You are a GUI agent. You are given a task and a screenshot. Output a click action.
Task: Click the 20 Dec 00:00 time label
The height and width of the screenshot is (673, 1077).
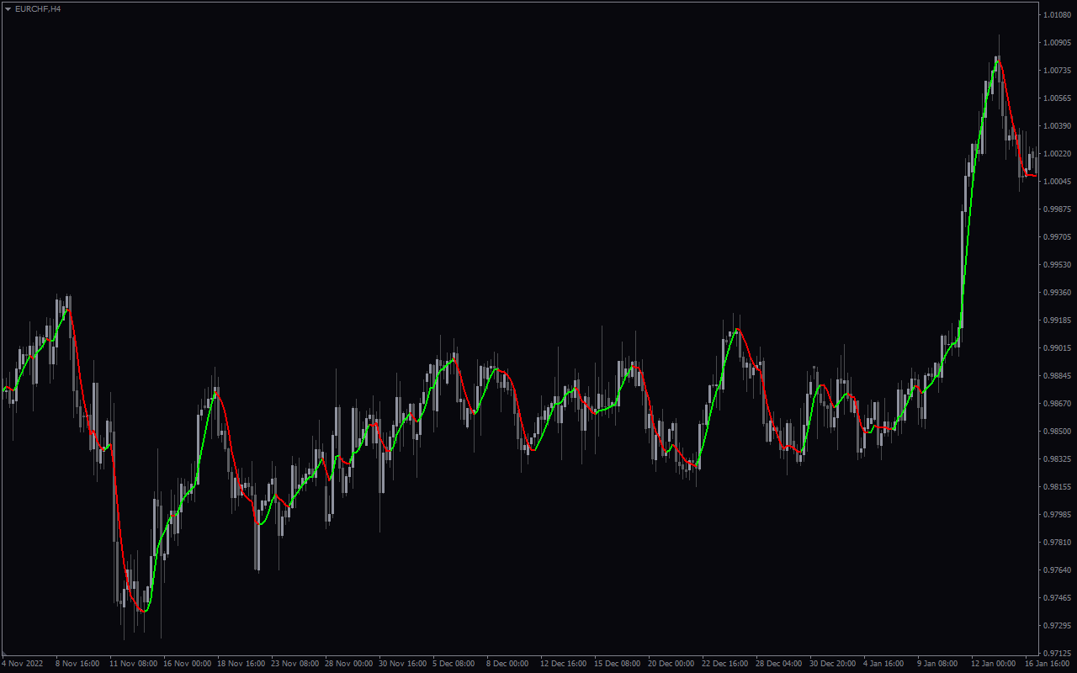coord(671,664)
